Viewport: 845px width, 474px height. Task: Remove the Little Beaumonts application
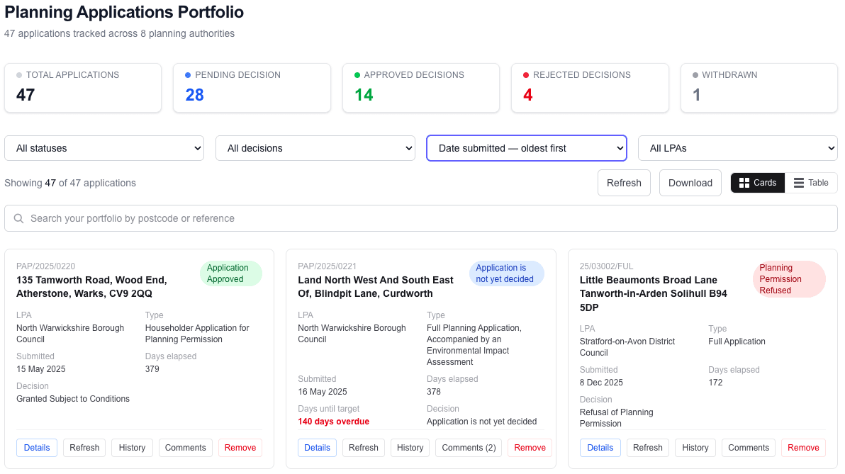pyautogui.click(x=803, y=448)
